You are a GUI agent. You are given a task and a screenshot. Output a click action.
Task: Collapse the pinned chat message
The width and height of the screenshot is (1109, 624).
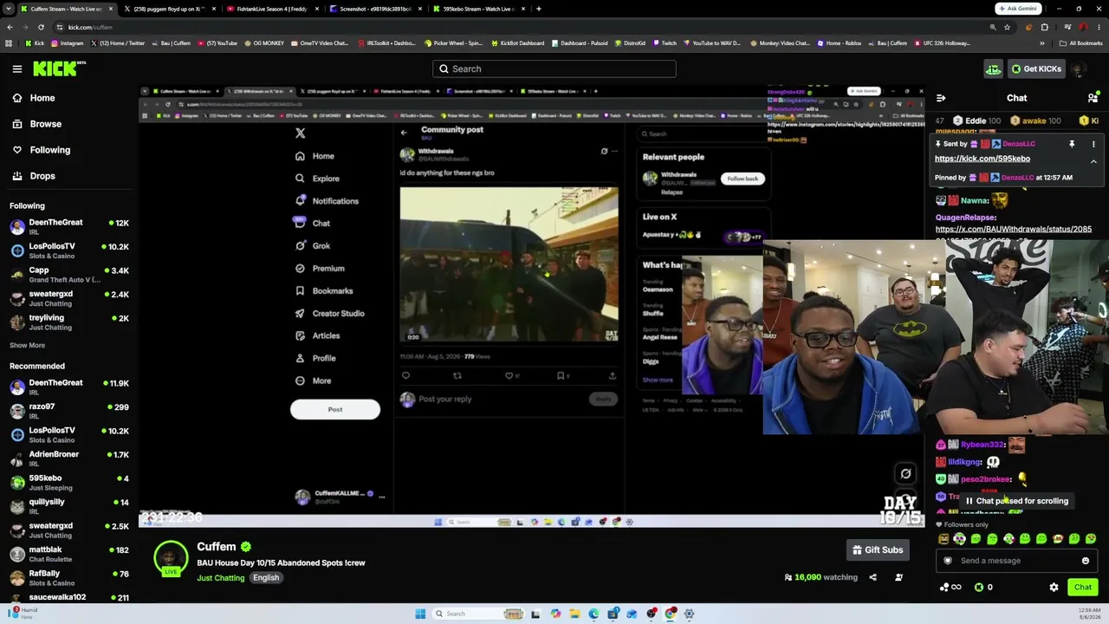click(1093, 161)
